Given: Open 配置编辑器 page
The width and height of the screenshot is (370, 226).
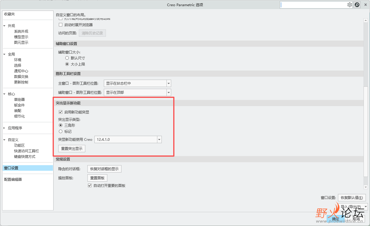Looking at the screenshot, I should (x=13, y=180).
